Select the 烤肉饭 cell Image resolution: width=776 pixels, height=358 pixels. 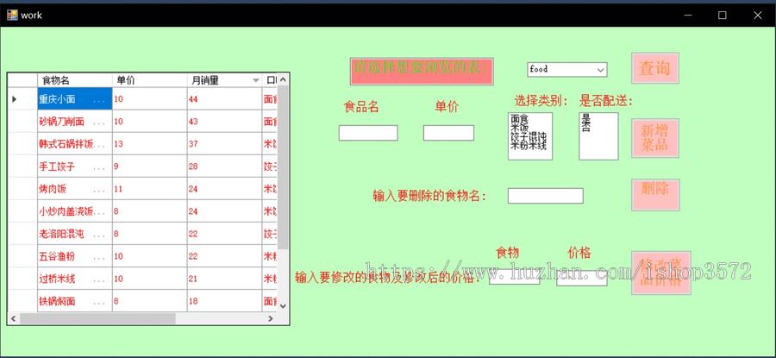coord(75,189)
